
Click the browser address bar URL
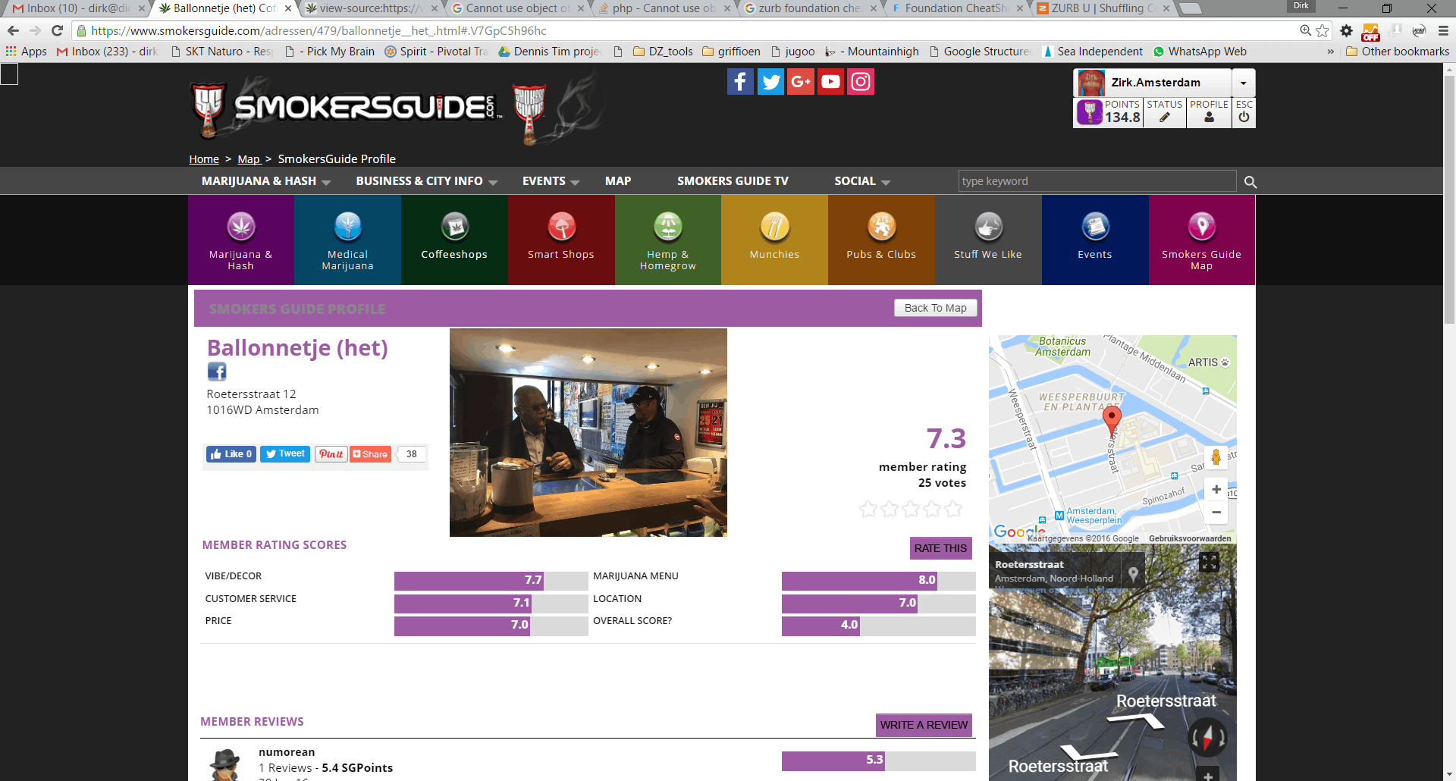click(x=318, y=31)
